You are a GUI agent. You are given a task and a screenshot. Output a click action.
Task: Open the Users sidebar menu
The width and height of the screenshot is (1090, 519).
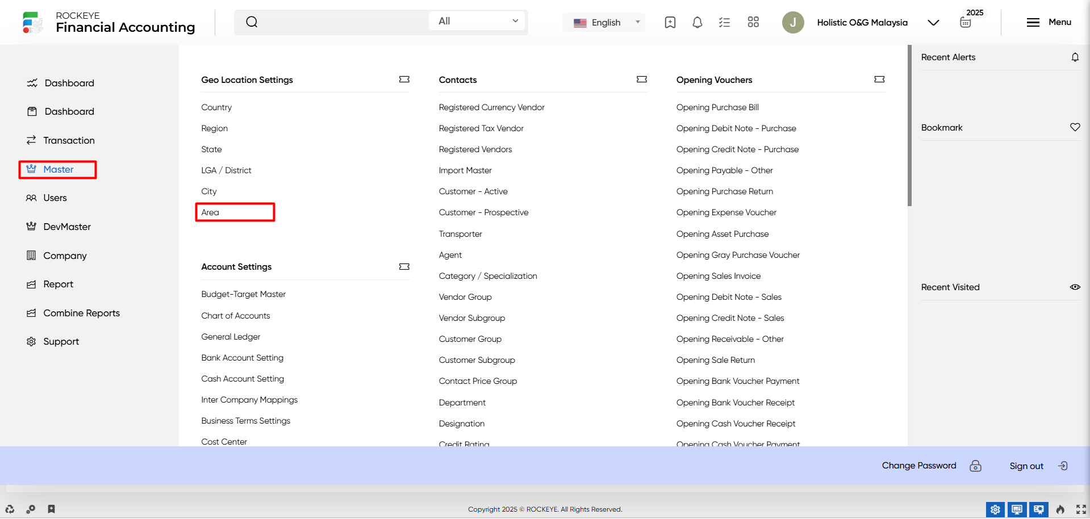point(47,198)
